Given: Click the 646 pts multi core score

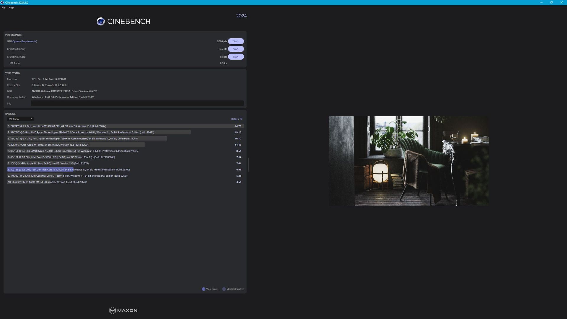Looking at the screenshot, I should (x=223, y=49).
